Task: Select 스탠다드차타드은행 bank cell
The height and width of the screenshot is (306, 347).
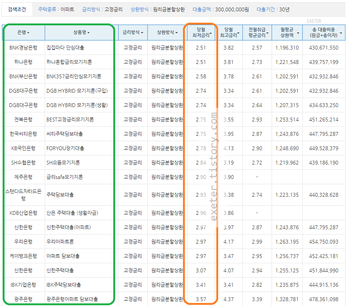Action: (x=23, y=195)
